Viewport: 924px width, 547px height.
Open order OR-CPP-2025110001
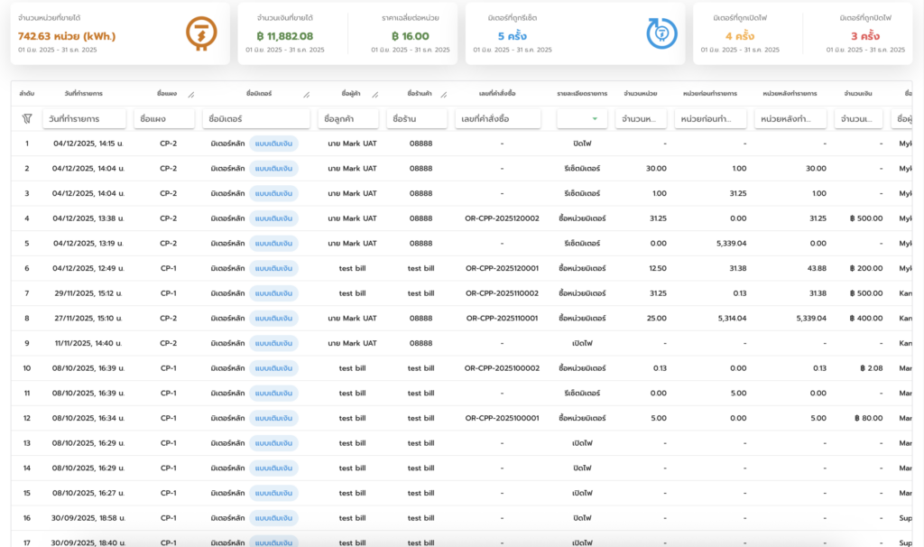click(x=502, y=318)
